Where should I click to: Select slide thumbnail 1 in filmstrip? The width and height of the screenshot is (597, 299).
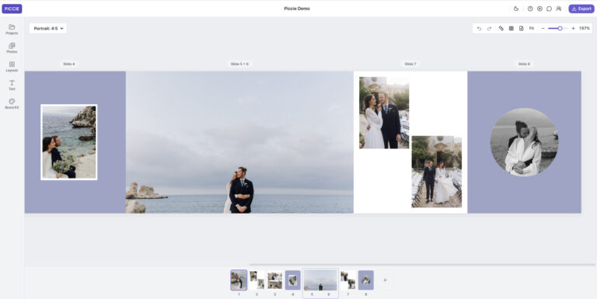tap(239, 280)
